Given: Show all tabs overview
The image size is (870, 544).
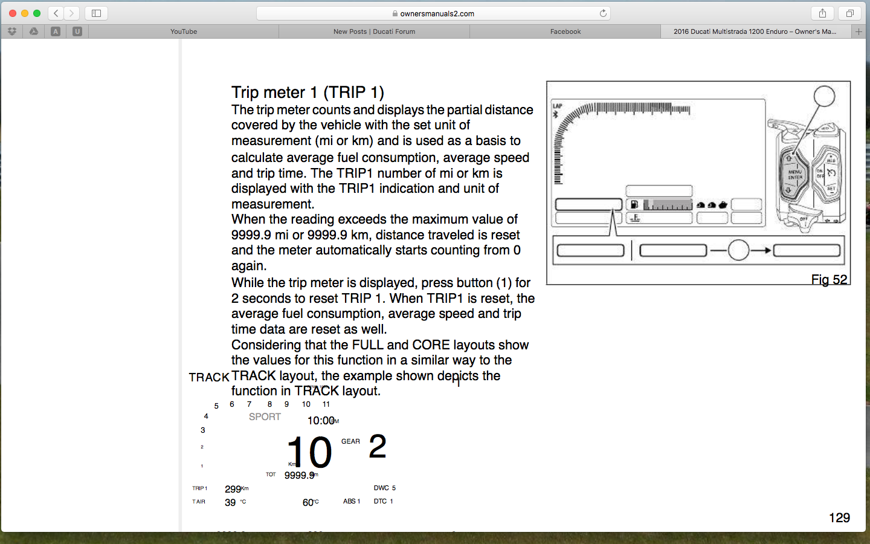Looking at the screenshot, I should [849, 13].
